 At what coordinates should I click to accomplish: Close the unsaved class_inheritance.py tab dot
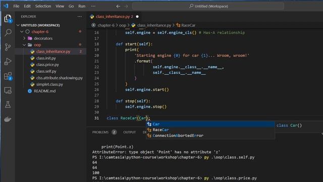click(137, 17)
